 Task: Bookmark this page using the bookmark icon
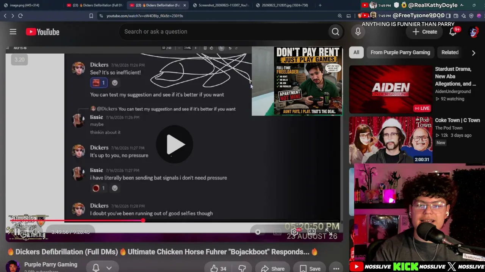[91, 16]
